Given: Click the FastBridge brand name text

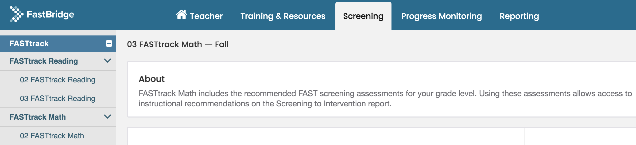Looking at the screenshot, I should [51, 14].
